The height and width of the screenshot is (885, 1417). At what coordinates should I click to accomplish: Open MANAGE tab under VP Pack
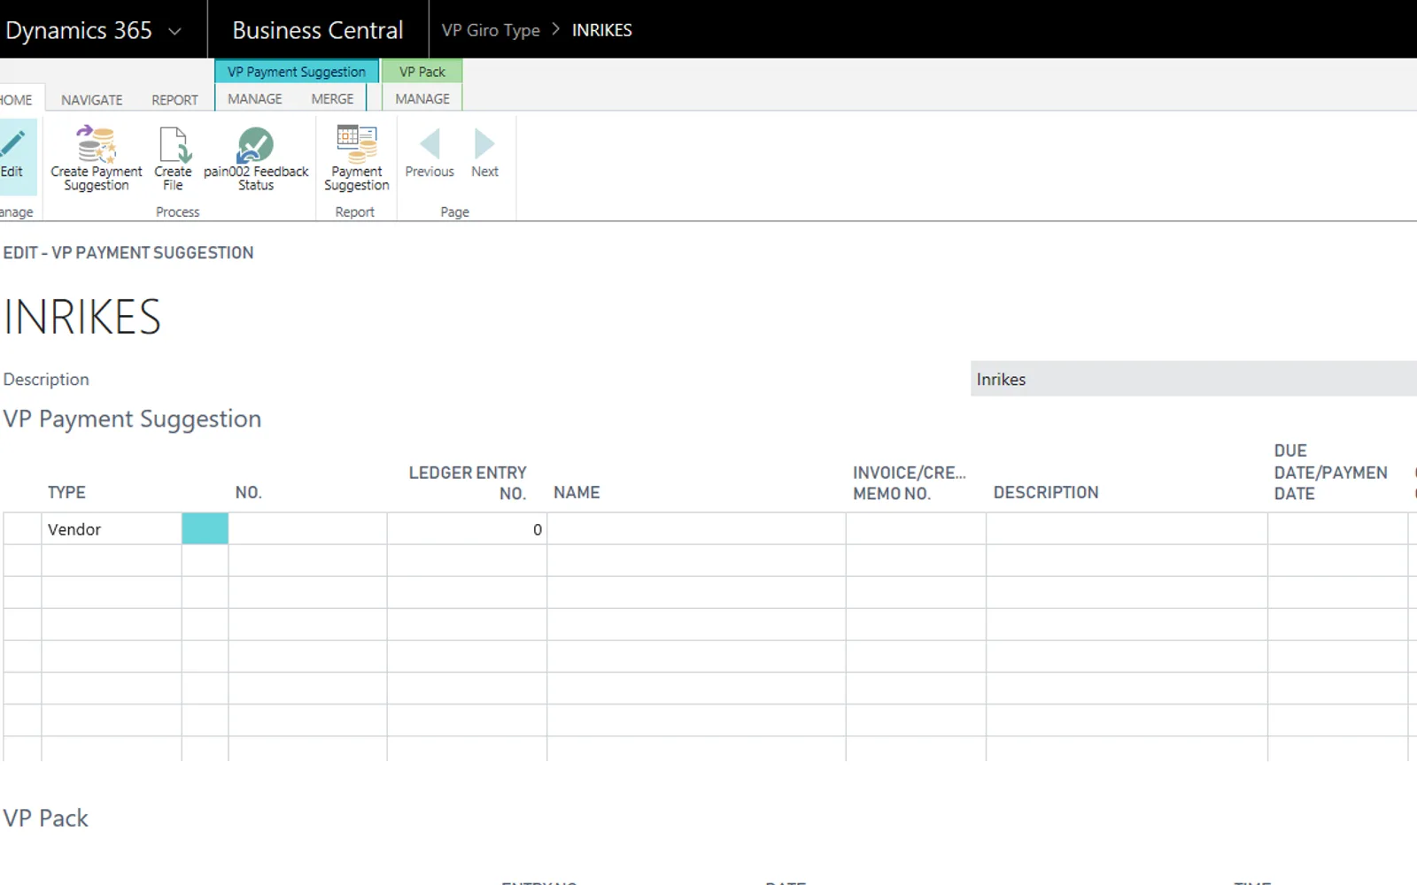point(422,99)
